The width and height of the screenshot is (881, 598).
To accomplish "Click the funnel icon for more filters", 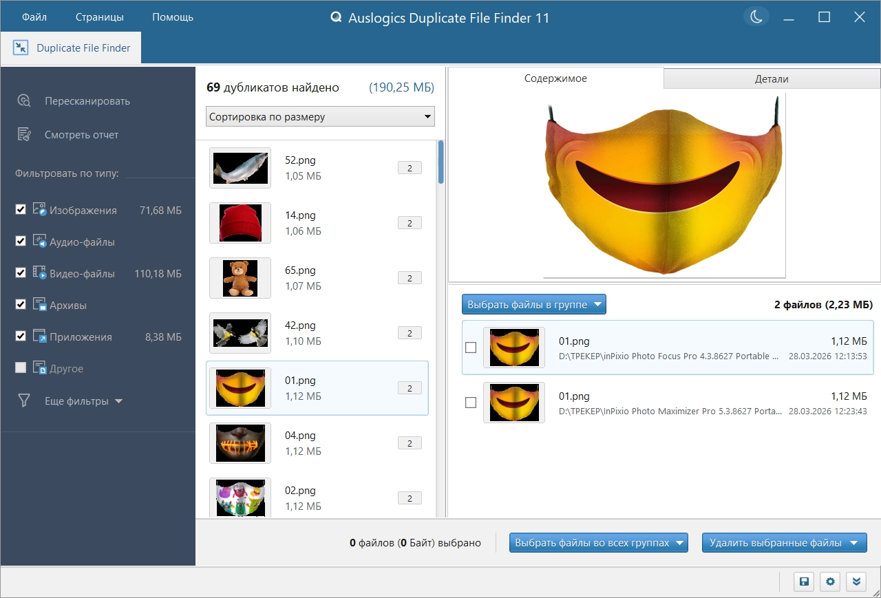I will [x=24, y=401].
